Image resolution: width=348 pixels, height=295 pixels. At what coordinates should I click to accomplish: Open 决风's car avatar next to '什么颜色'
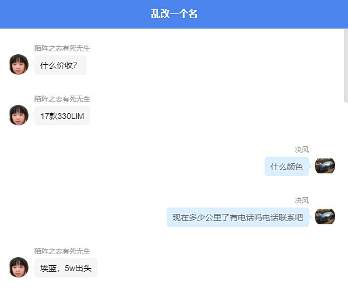pos(325,166)
